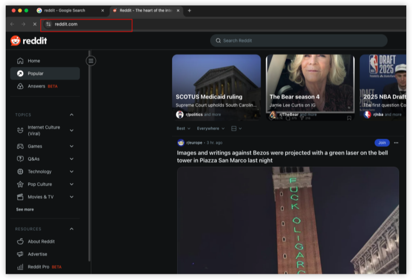Open the Advertise link
Screen dimensions: 412x280
point(45,254)
